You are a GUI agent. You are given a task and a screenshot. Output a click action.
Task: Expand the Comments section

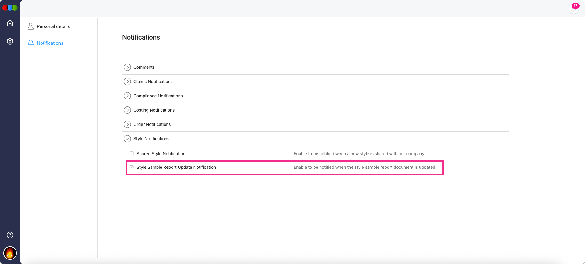pos(127,67)
